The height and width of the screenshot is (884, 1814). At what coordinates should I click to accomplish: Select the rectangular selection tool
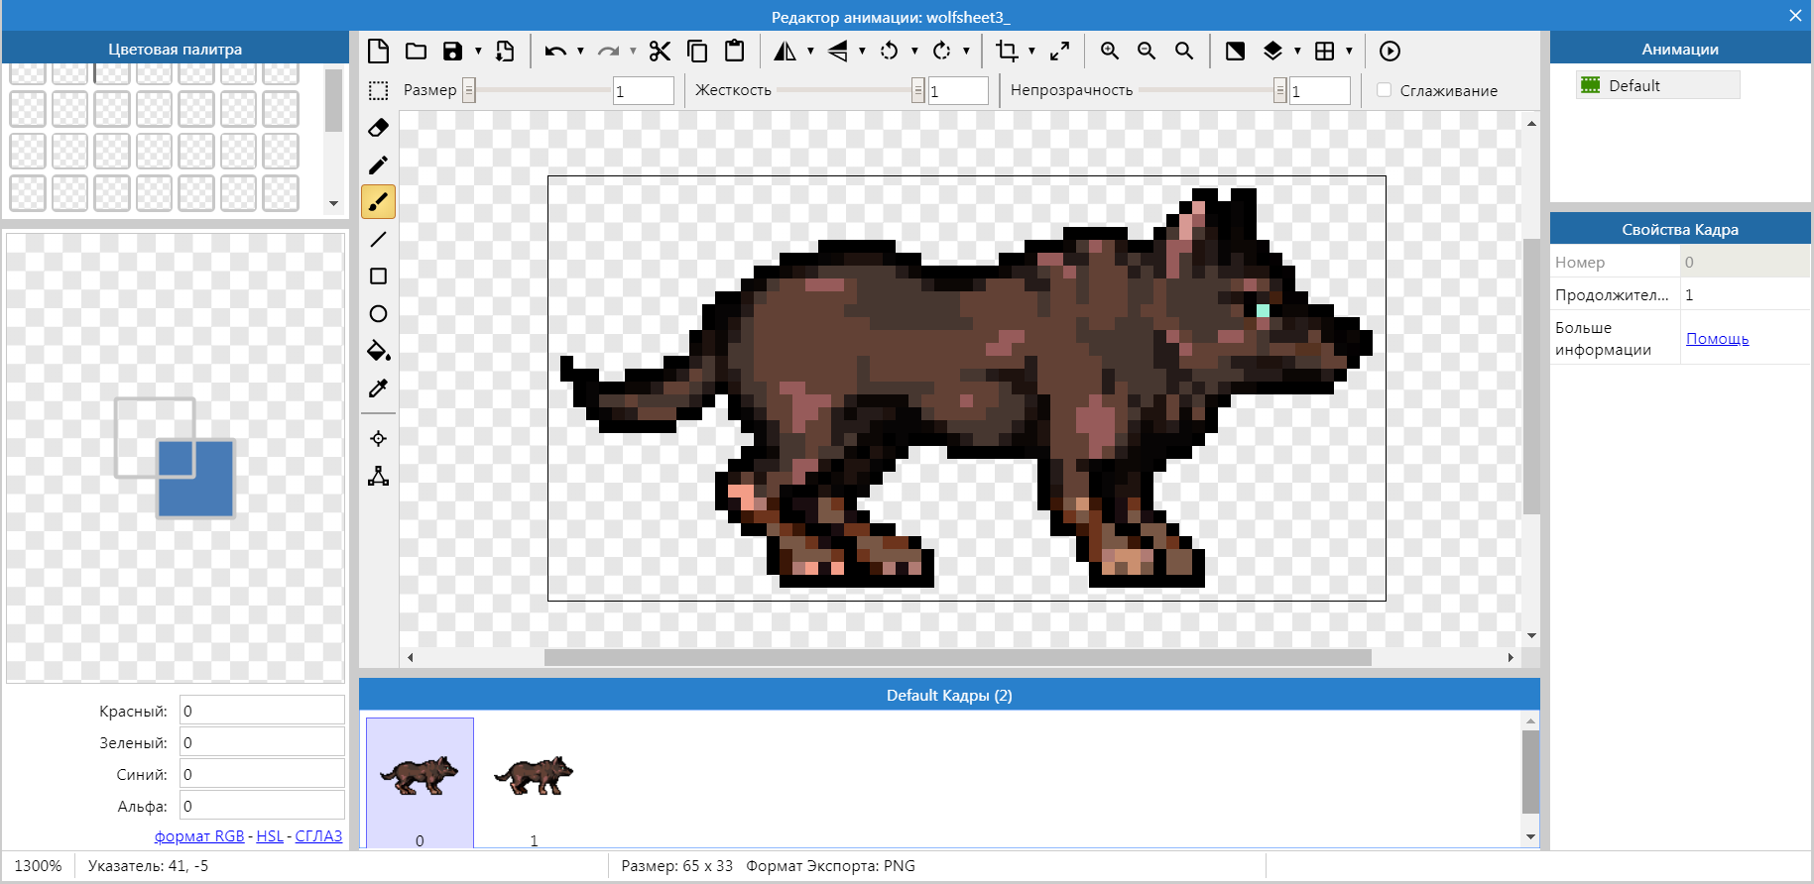click(x=378, y=90)
